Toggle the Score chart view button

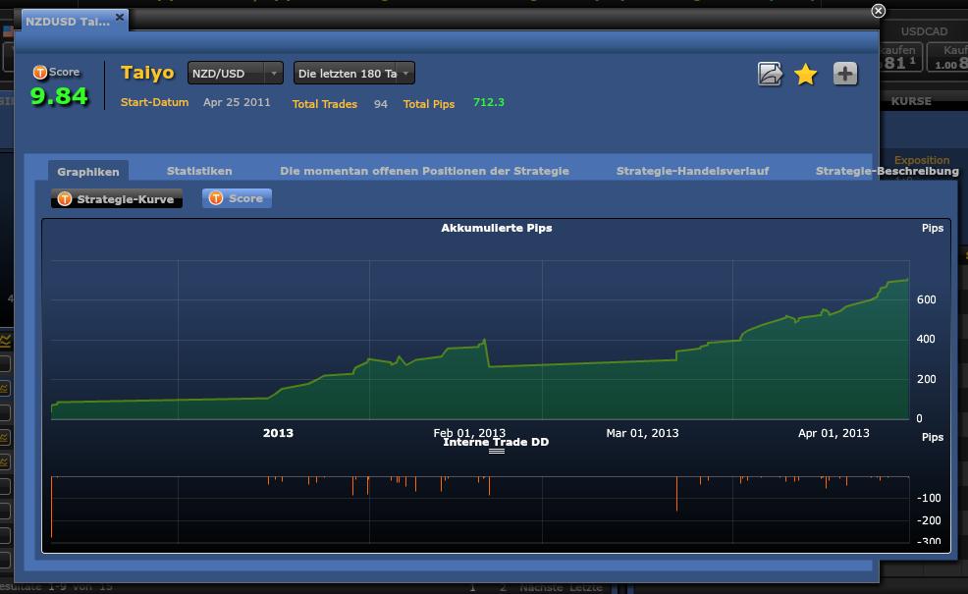237,198
